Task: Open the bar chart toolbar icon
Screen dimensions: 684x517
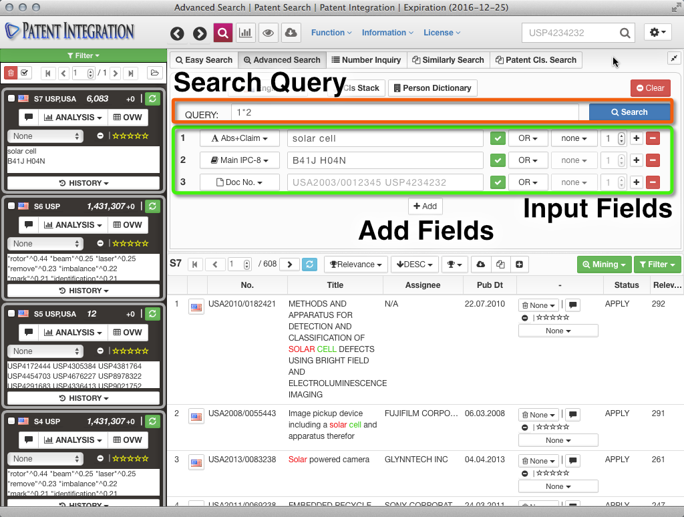Action: click(246, 33)
